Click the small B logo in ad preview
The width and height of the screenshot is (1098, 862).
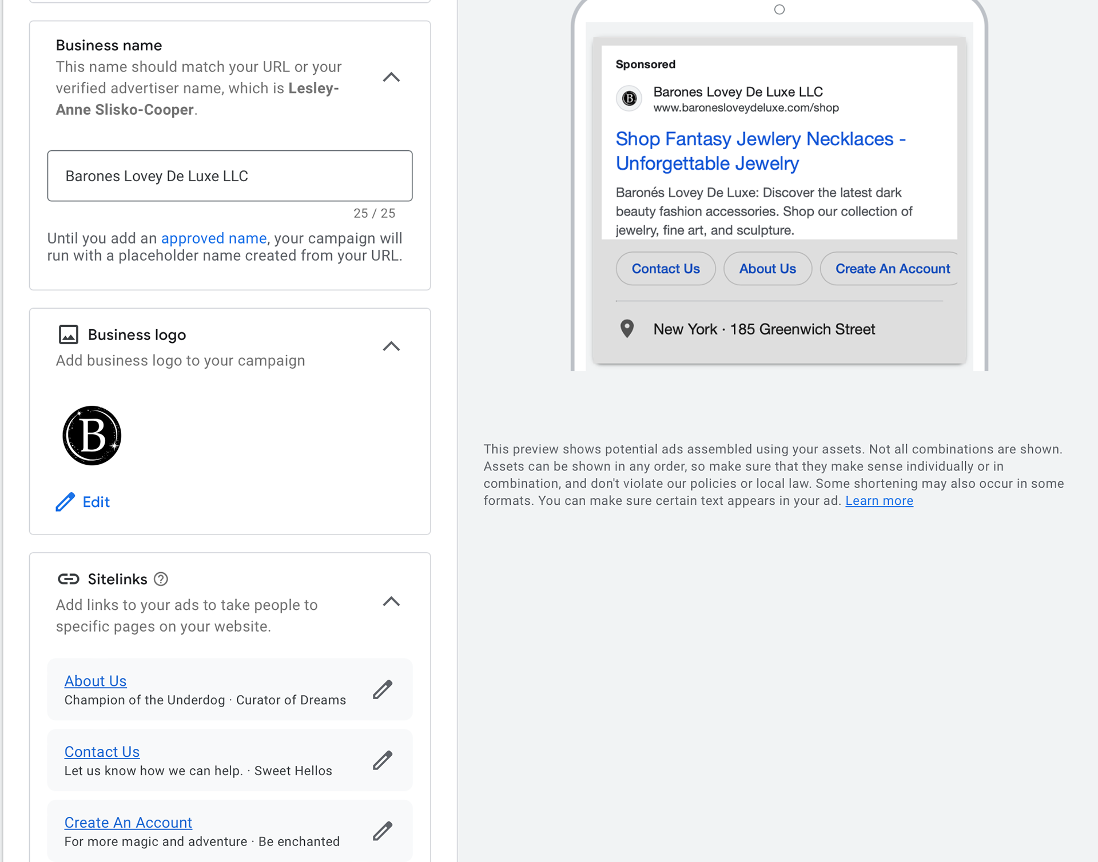(629, 98)
